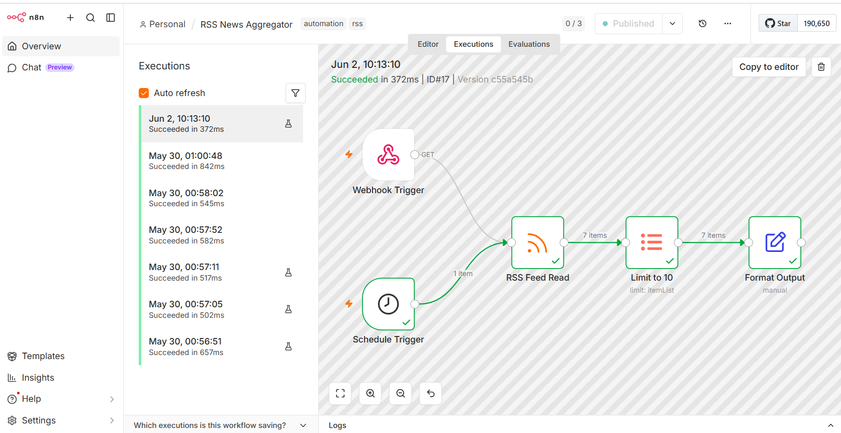Select the Webhook Trigger node
The width and height of the screenshot is (841, 433).
tap(389, 155)
